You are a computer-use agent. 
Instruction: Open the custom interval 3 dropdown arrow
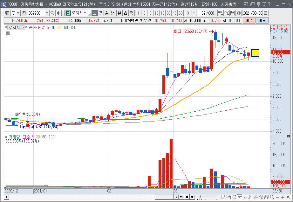194,13
